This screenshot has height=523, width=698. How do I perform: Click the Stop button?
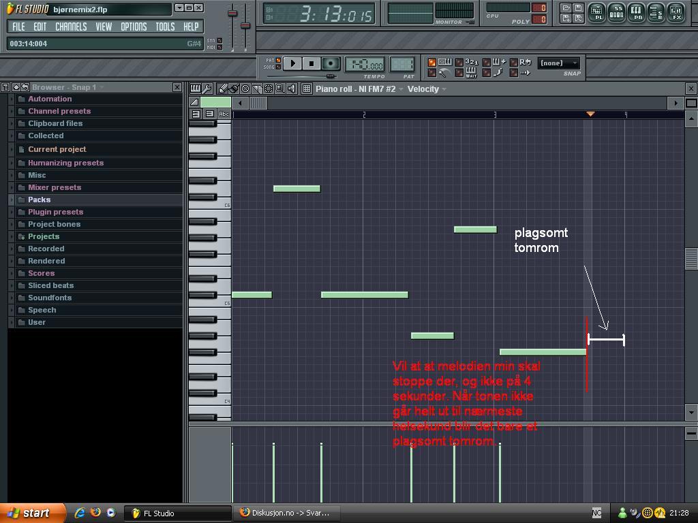point(312,63)
